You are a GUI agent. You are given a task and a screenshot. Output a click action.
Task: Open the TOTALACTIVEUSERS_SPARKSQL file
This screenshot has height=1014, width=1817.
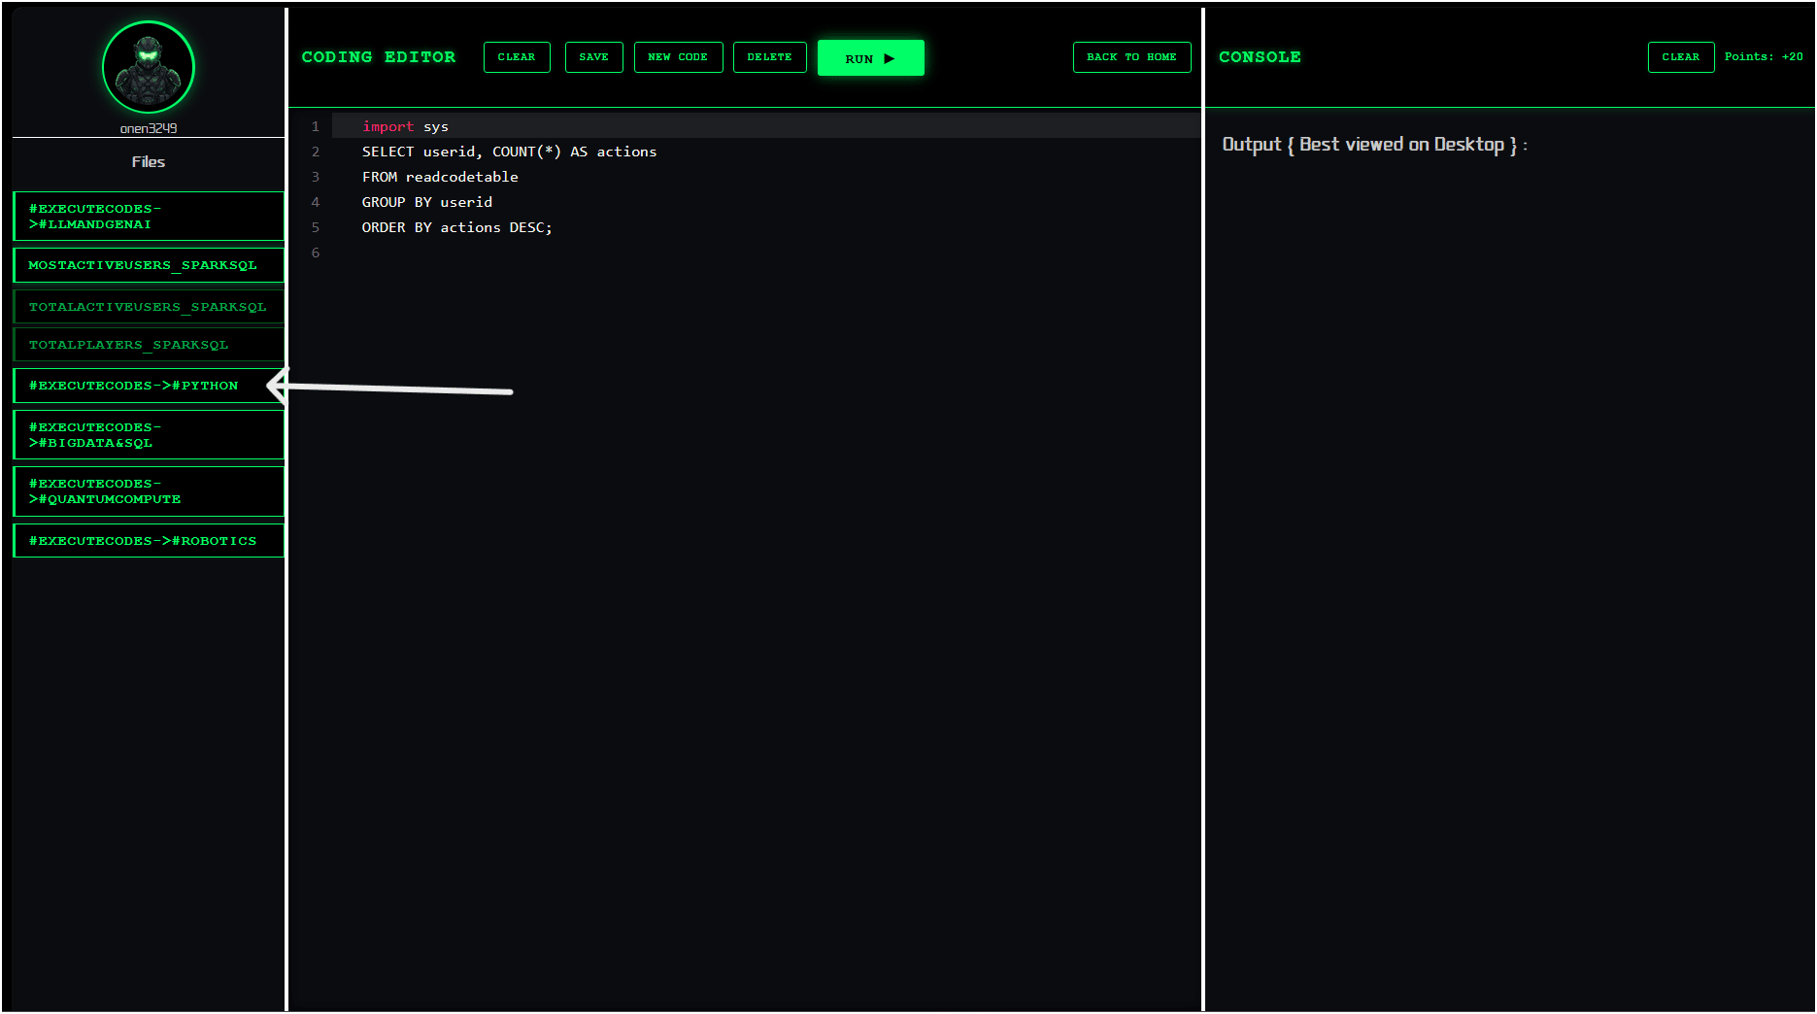[x=149, y=307]
